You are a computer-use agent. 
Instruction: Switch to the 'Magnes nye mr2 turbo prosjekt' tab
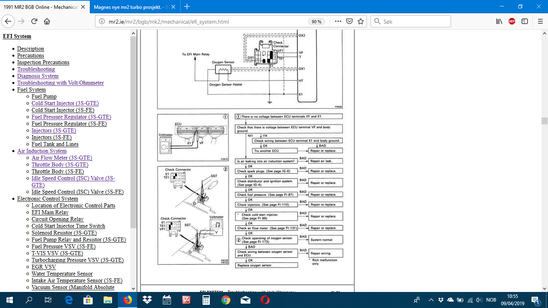click(129, 6)
